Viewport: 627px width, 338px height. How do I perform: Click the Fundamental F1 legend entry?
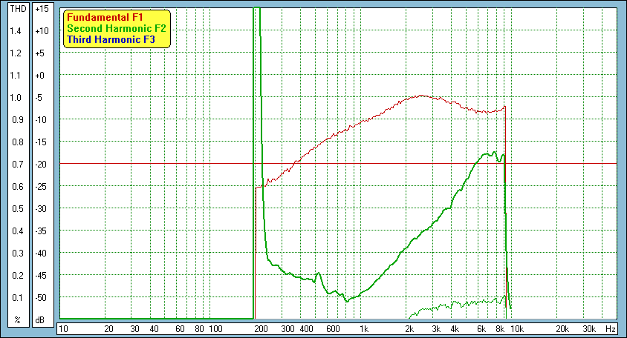click(x=103, y=16)
